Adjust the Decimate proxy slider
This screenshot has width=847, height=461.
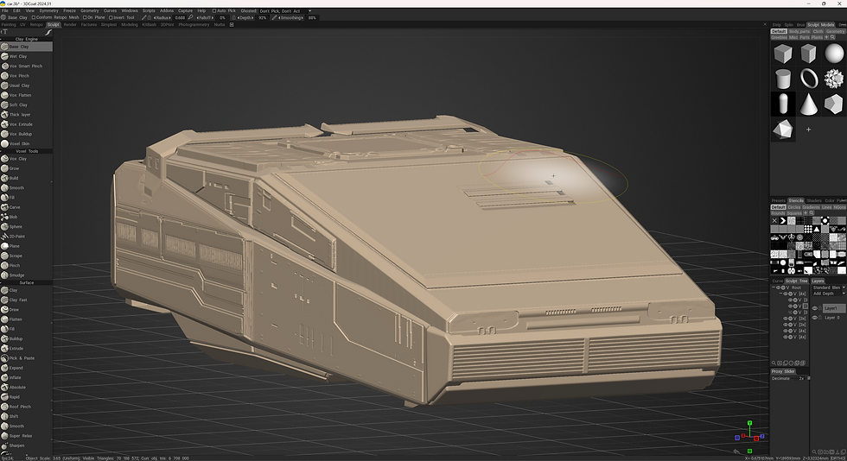789,378
